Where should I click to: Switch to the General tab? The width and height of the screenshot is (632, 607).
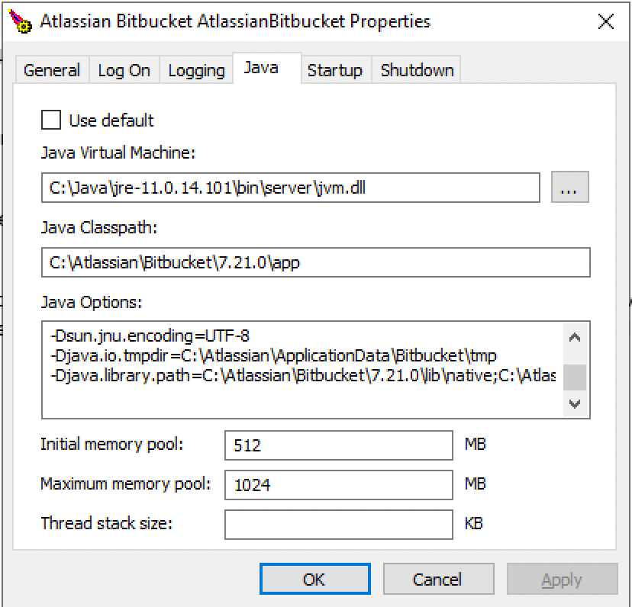pyautogui.click(x=52, y=70)
